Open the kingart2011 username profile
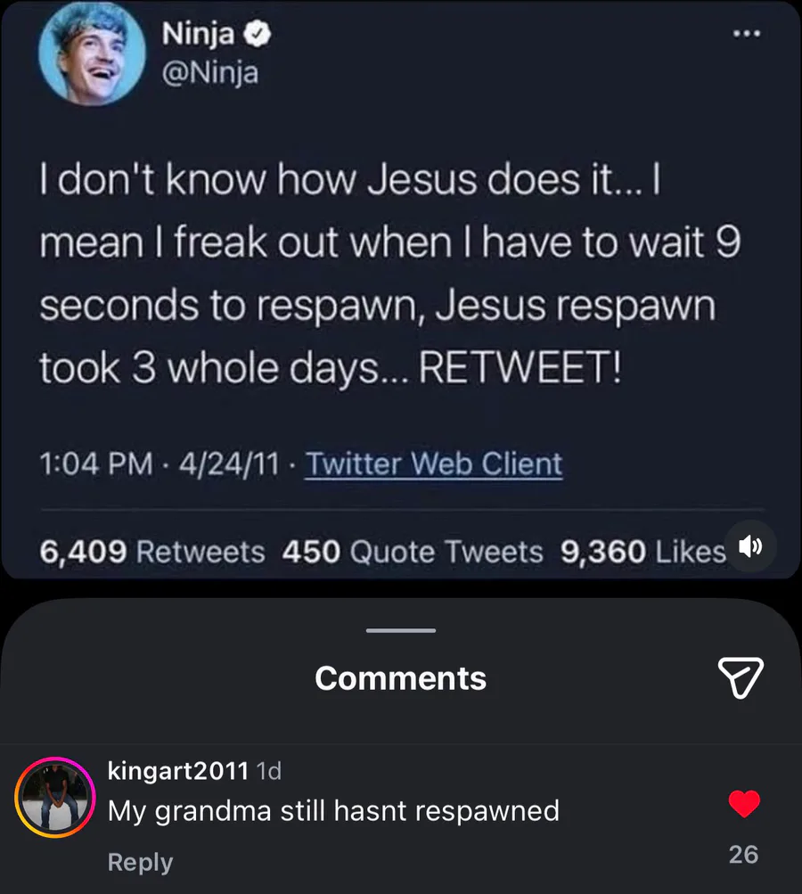802x894 pixels. click(177, 771)
